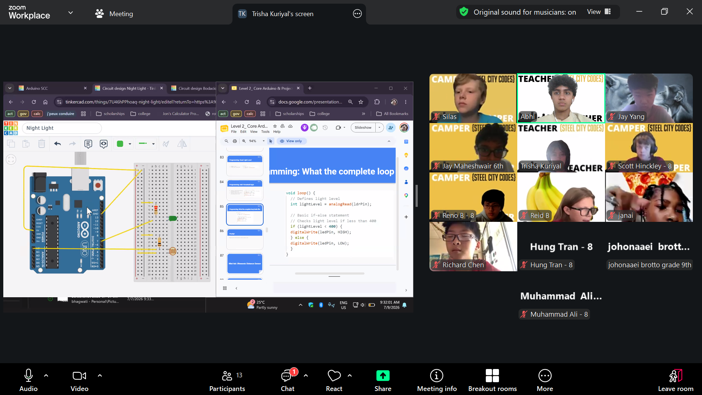
Task: Open screen share options ellipsis
Action: pos(357,14)
